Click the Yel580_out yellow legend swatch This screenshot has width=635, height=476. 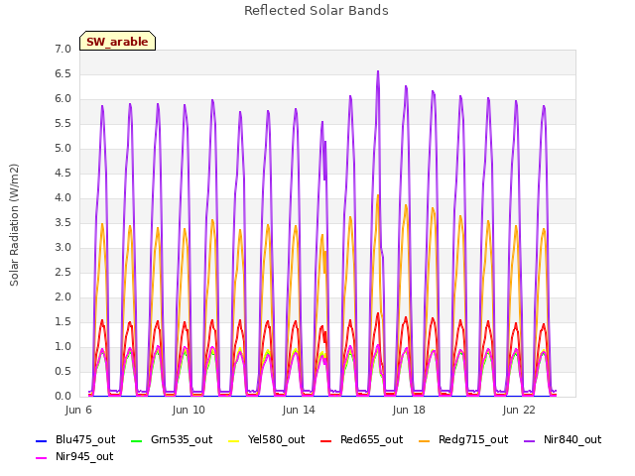tap(234, 440)
